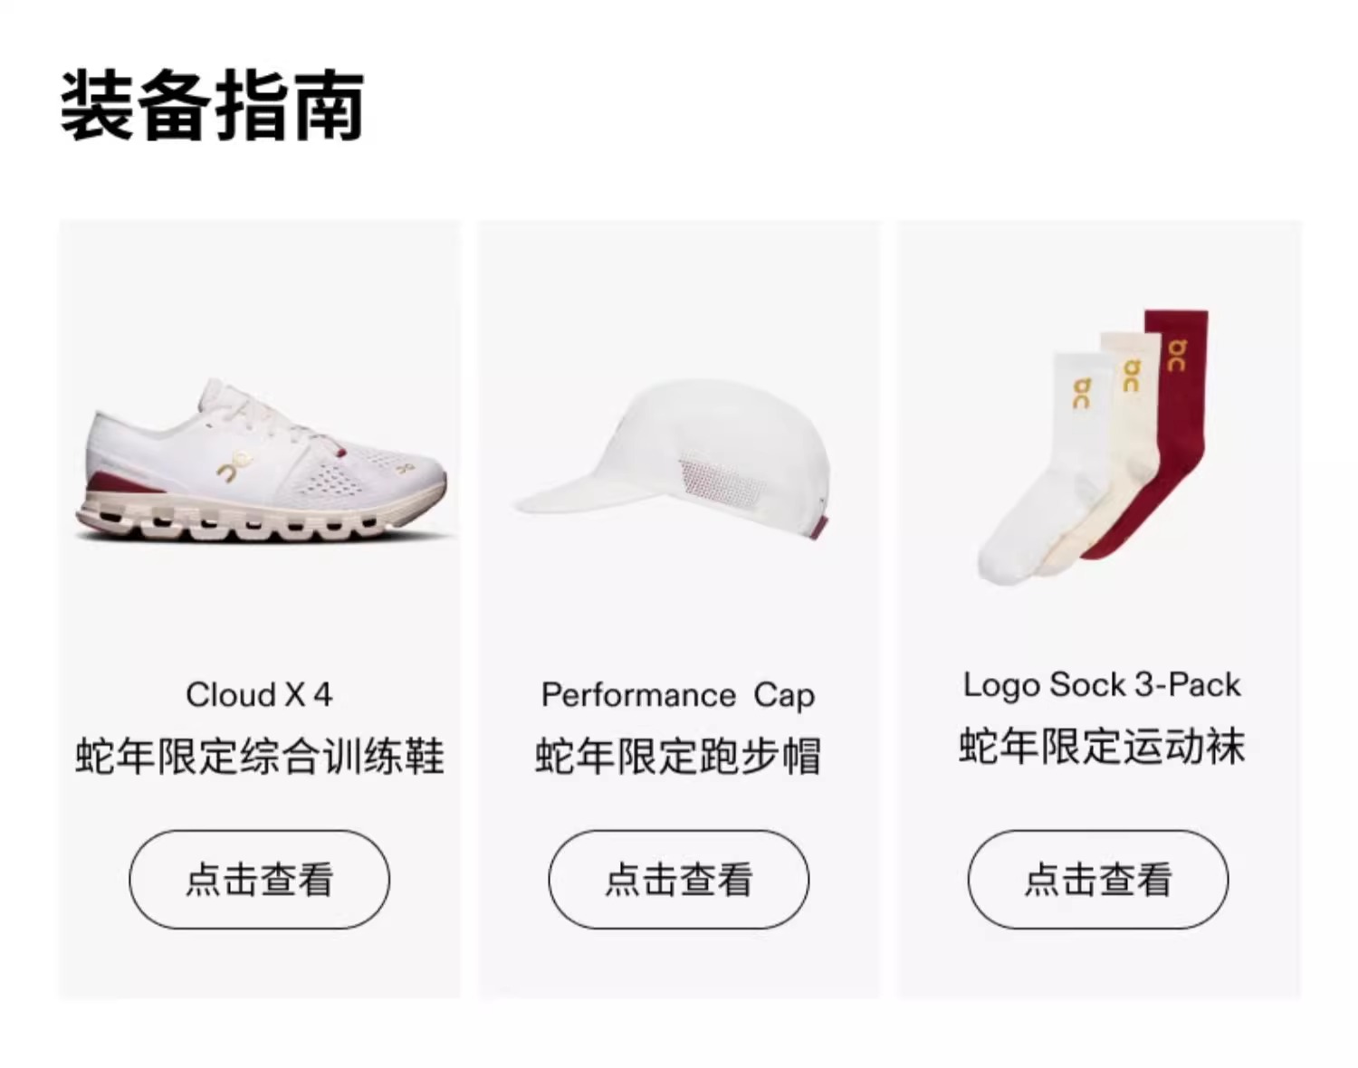Click the 蛇年限定运动袜 description
This screenshot has width=1358, height=1068.
(1102, 747)
